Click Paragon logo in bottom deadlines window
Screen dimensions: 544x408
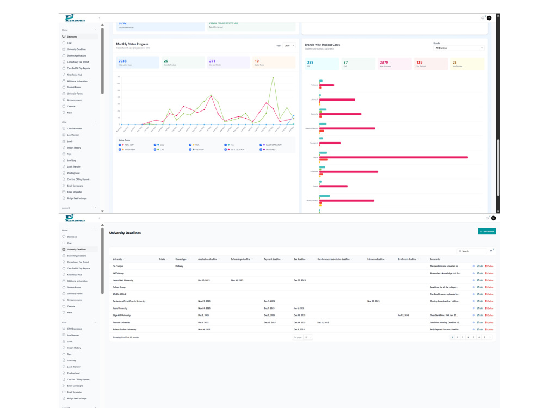pyautogui.click(x=75, y=218)
